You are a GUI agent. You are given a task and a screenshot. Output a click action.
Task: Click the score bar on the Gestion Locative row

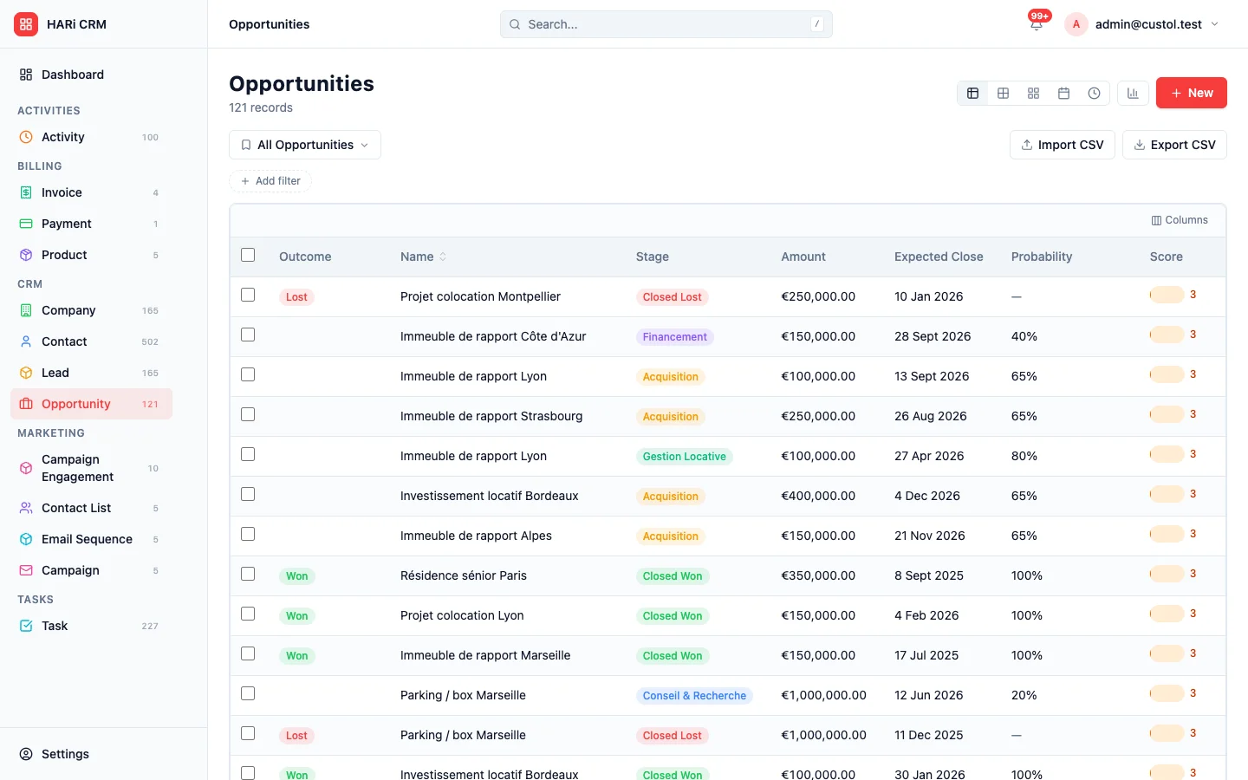pos(1167,453)
